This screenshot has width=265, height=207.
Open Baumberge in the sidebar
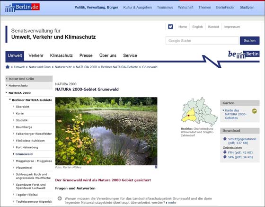pos(24,127)
